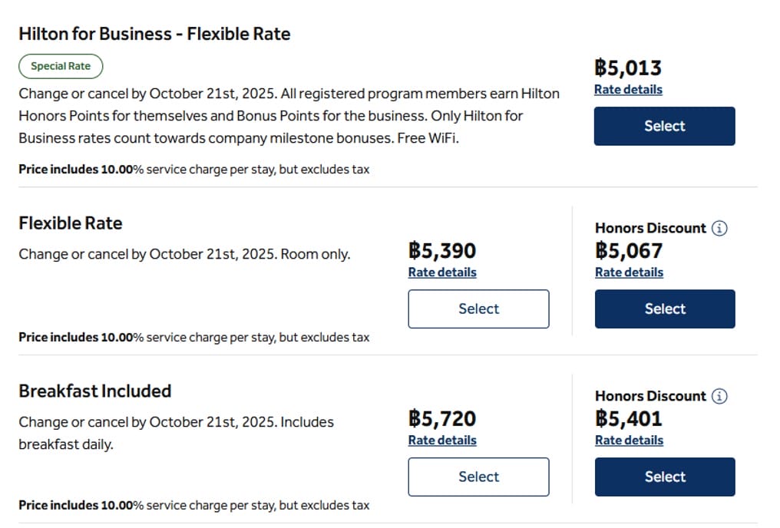Click the ฿5,013 price amount
Image resolution: width=780 pixels, height=528 pixels.
click(627, 68)
